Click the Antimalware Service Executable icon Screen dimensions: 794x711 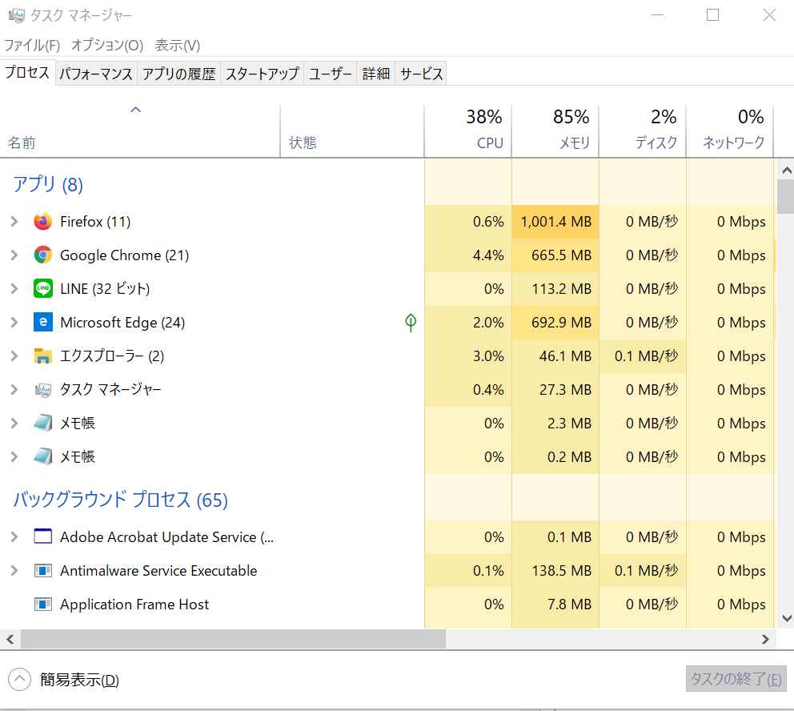click(43, 571)
